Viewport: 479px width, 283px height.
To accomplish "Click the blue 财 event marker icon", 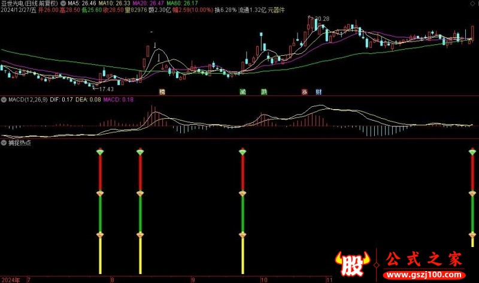I will [x=319, y=92].
